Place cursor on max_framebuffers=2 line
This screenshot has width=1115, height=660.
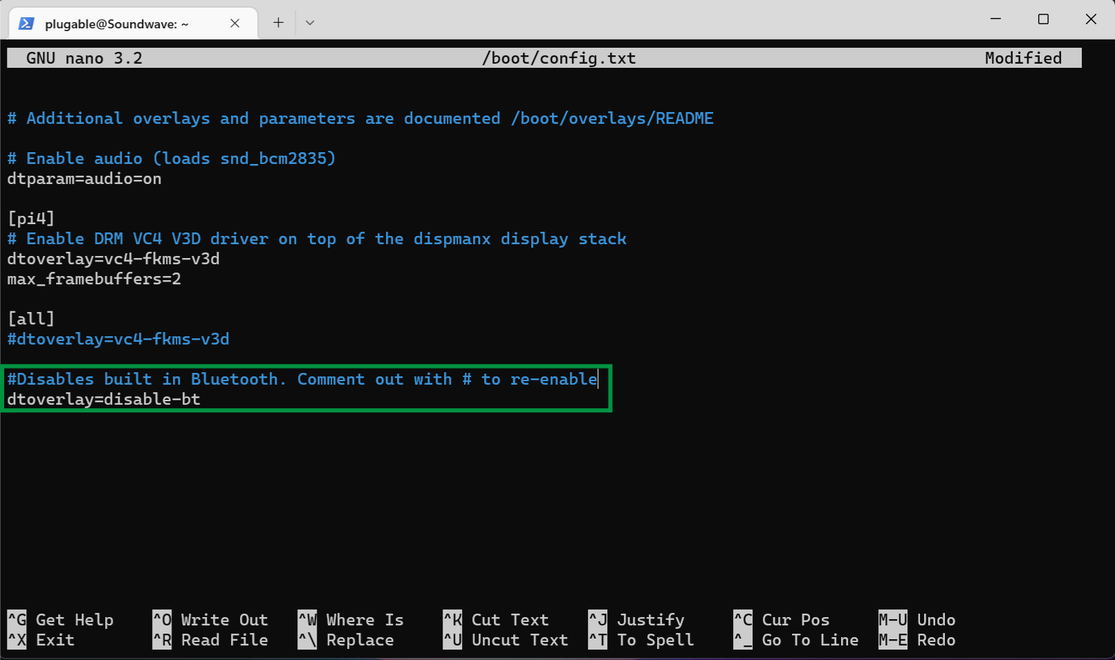coord(94,279)
